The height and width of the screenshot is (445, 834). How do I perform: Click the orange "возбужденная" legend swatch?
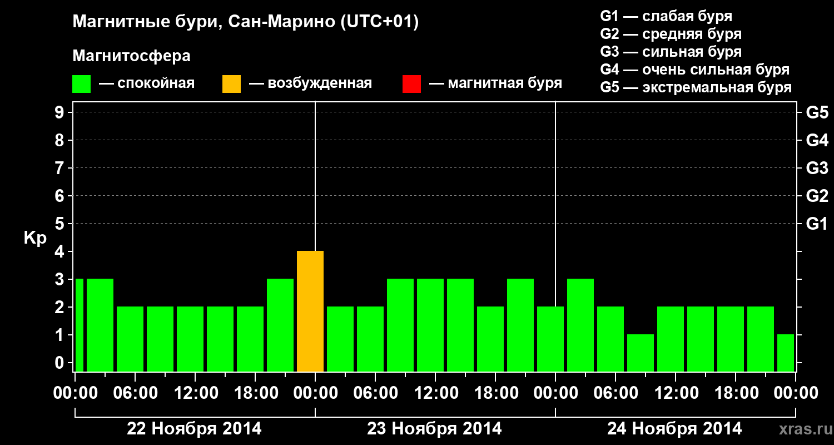[x=231, y=84]
